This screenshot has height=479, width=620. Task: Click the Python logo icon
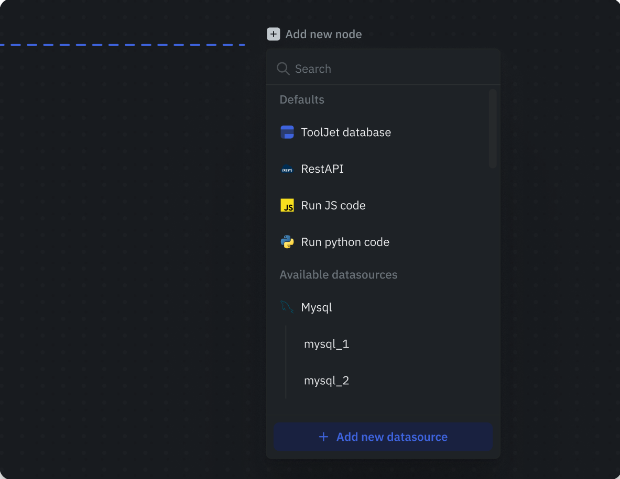point(287,242)
